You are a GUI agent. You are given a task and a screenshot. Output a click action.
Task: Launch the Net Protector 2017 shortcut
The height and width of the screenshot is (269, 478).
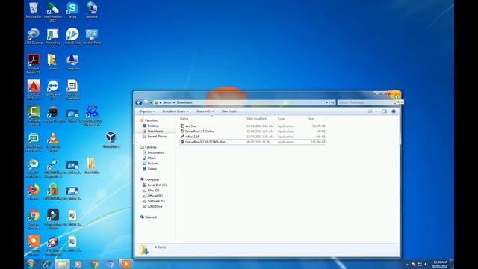pos(53,12)
